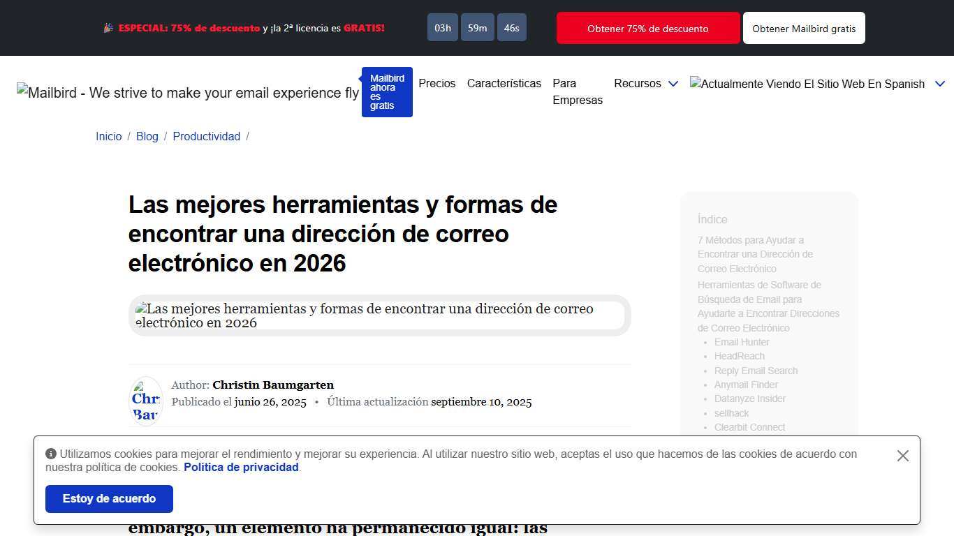954x536 pixels.
Task: Jump to Clearbit Connect in the index
Action: pyautogui.click(x=749, y=427)
